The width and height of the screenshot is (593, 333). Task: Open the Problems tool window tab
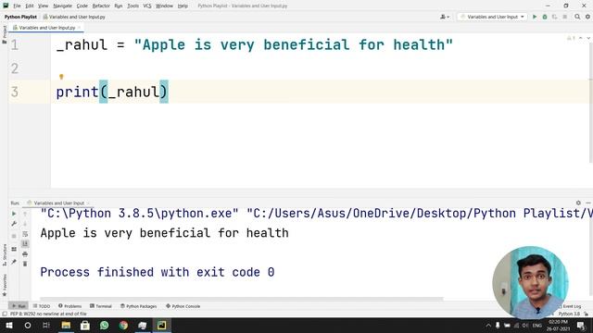click(70, 306)
